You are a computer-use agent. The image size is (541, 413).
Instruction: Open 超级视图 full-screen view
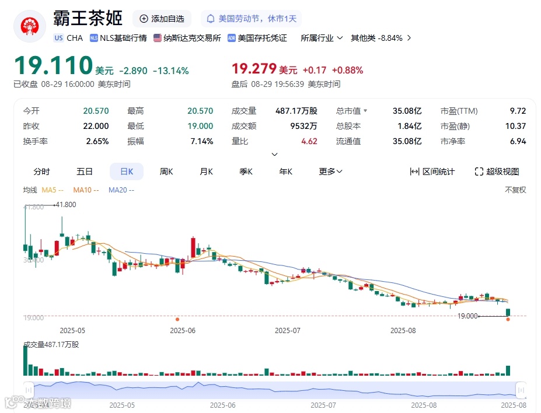(x=497, y=171)
